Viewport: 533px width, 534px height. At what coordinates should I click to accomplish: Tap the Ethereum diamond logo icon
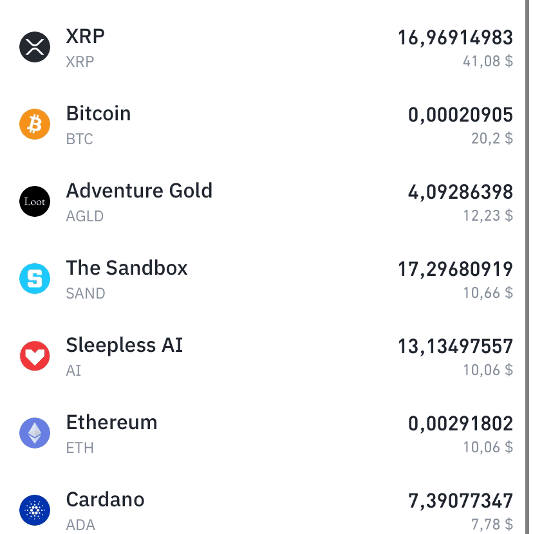pyautogui.click(x=35, y=433)
